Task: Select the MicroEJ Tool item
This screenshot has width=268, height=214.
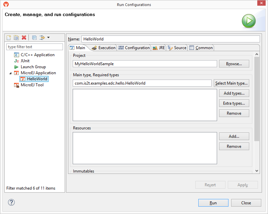Action: coord(32,85)
